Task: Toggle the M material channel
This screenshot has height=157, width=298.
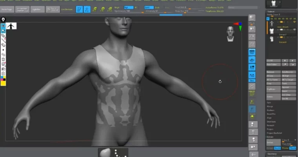Action: coord(136,7)
